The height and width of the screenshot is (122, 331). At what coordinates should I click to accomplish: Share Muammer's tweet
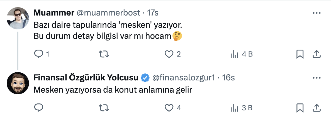pyautogui.click(x=317, y=54)
